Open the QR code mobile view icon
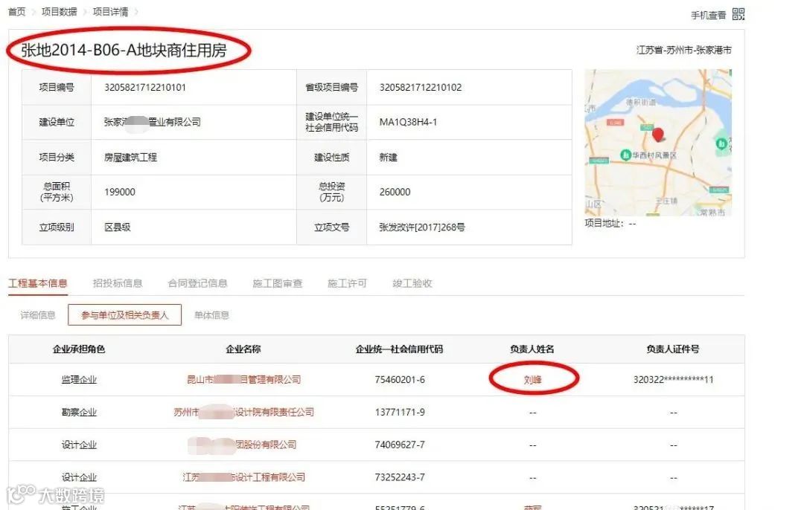The height and width of the screenshot is (510, 804). [x=738, y=14]
